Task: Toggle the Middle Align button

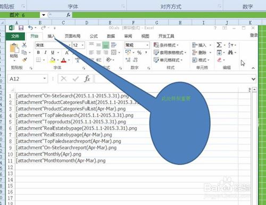Action: click(x=98, y=45)
